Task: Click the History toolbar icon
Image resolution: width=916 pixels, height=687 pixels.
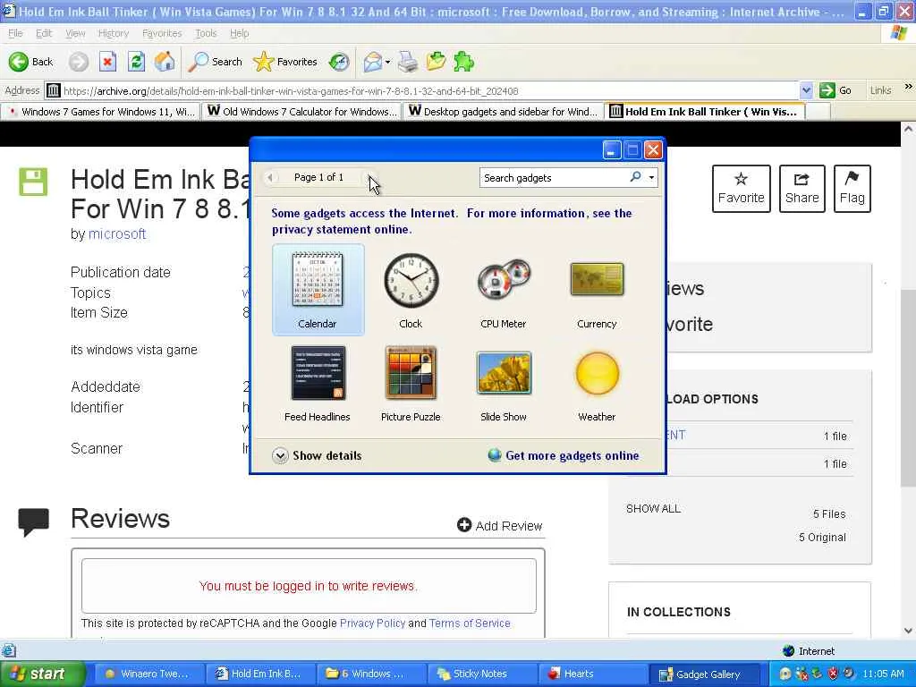Action: (x=339, y=62)
